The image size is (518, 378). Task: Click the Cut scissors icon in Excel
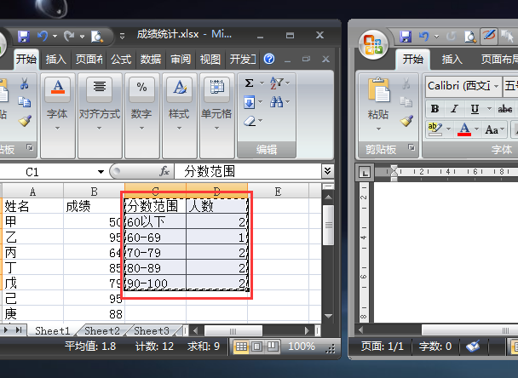[x=24, y=83]
